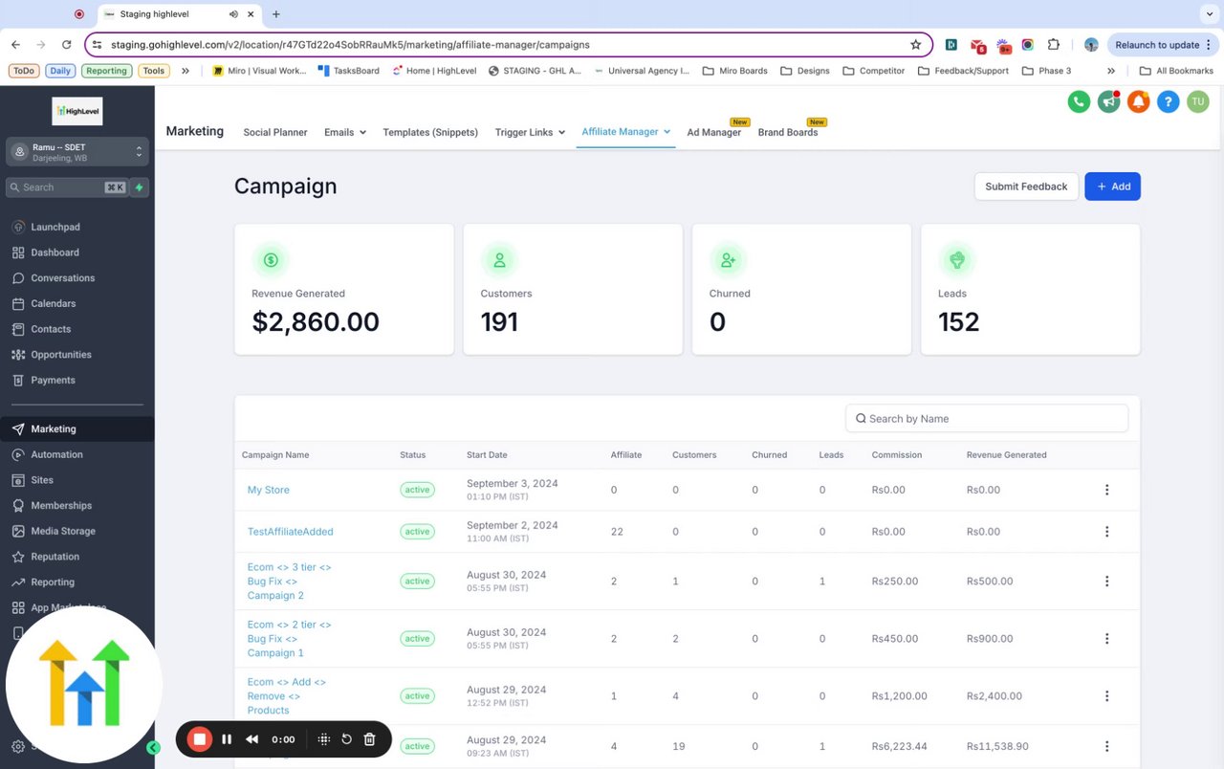Click the megaphone announcements icon
Image resolution: width=1224 pixels, height=769 pixels.
(x=1108, y=101)
